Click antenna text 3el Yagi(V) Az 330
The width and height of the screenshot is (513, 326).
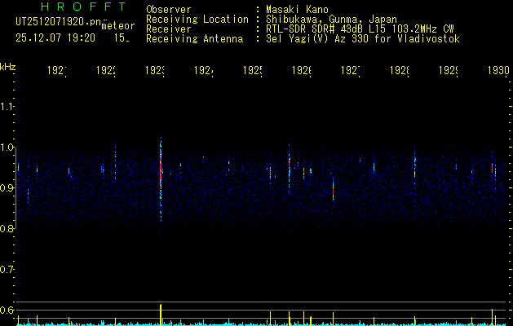363,39
